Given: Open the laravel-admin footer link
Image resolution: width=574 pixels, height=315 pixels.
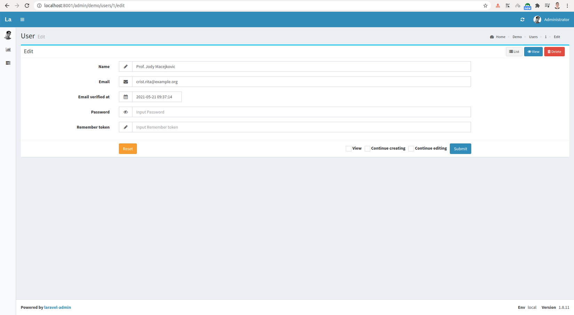Looking at the screenshot, I should [x=57, y=307].
